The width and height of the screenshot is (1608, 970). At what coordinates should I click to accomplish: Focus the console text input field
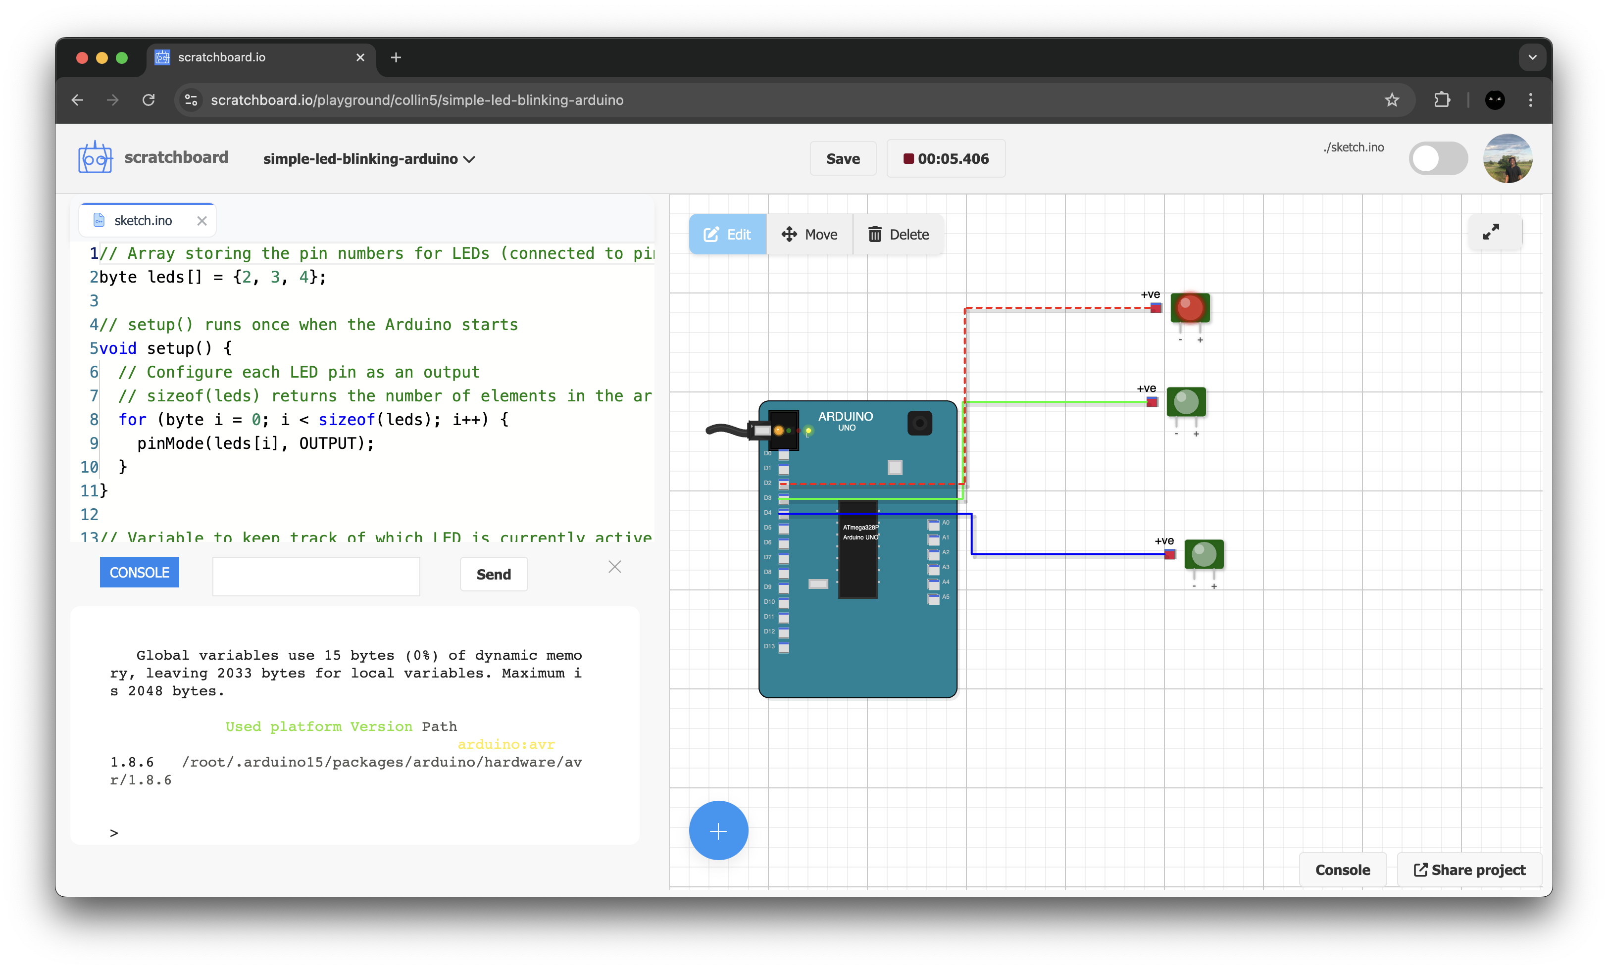(316, 576)
